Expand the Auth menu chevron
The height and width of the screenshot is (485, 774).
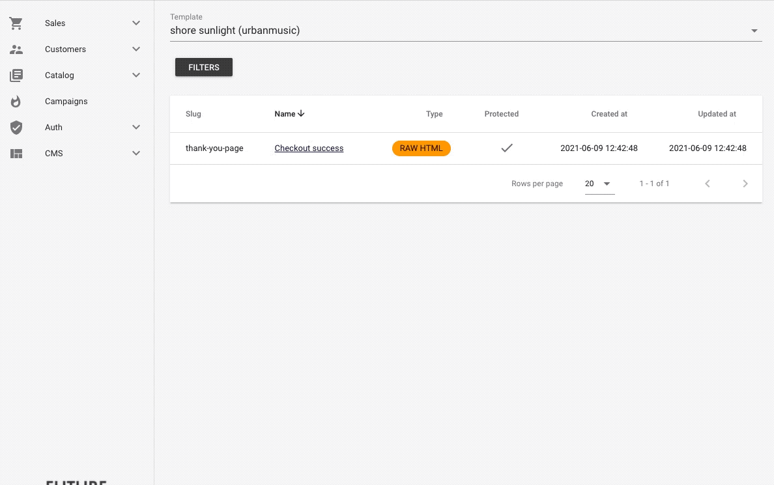[136, 128]
